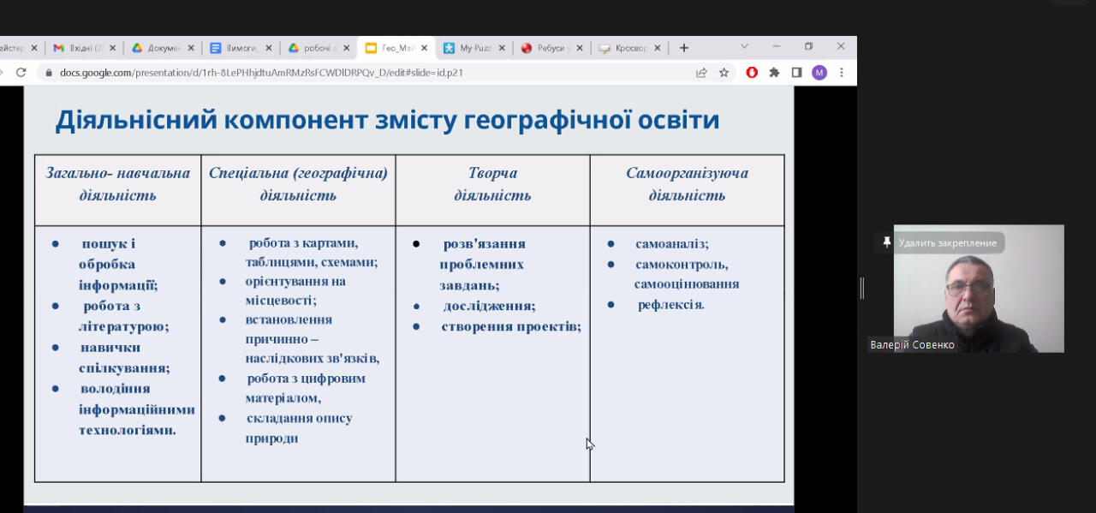The height and width of the screenshot is (513, 1096).
Task: Click the bullet орієнтування на місцевості
Action: pos(295,290)
